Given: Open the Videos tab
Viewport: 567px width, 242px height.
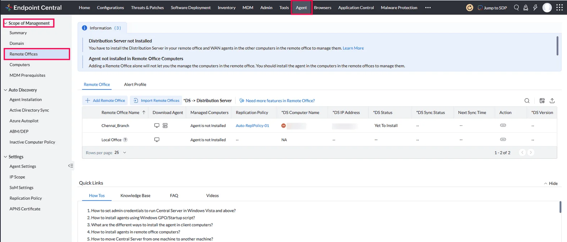Looking at the screenshot, I should coord(212,195).
